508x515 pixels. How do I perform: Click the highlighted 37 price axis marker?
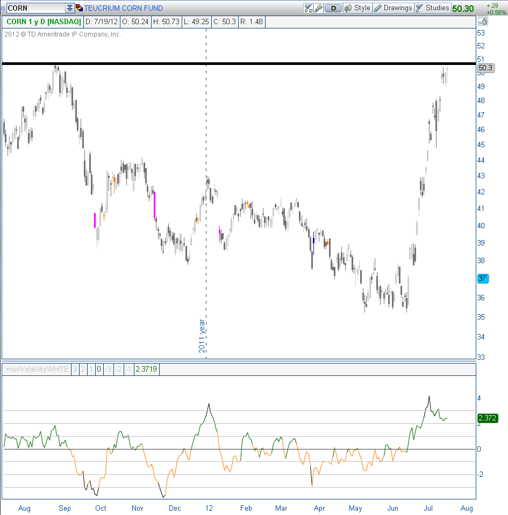pyautogui.click(x=483, y=278)
